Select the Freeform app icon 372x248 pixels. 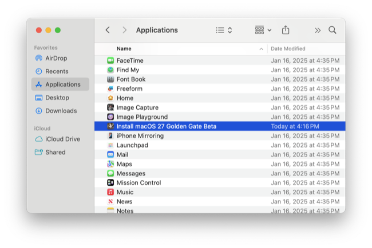point(110,89)
